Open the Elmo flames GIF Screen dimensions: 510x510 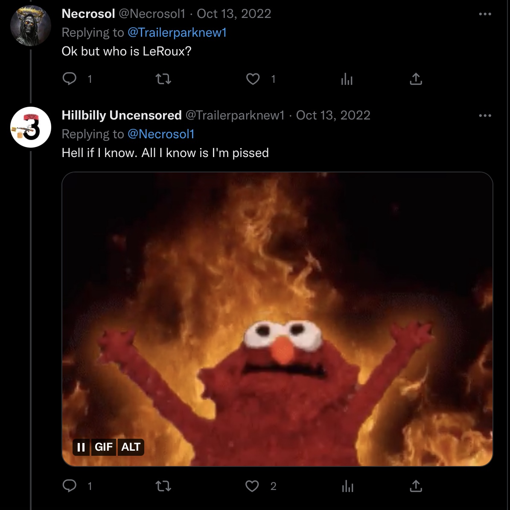point(277,299)
